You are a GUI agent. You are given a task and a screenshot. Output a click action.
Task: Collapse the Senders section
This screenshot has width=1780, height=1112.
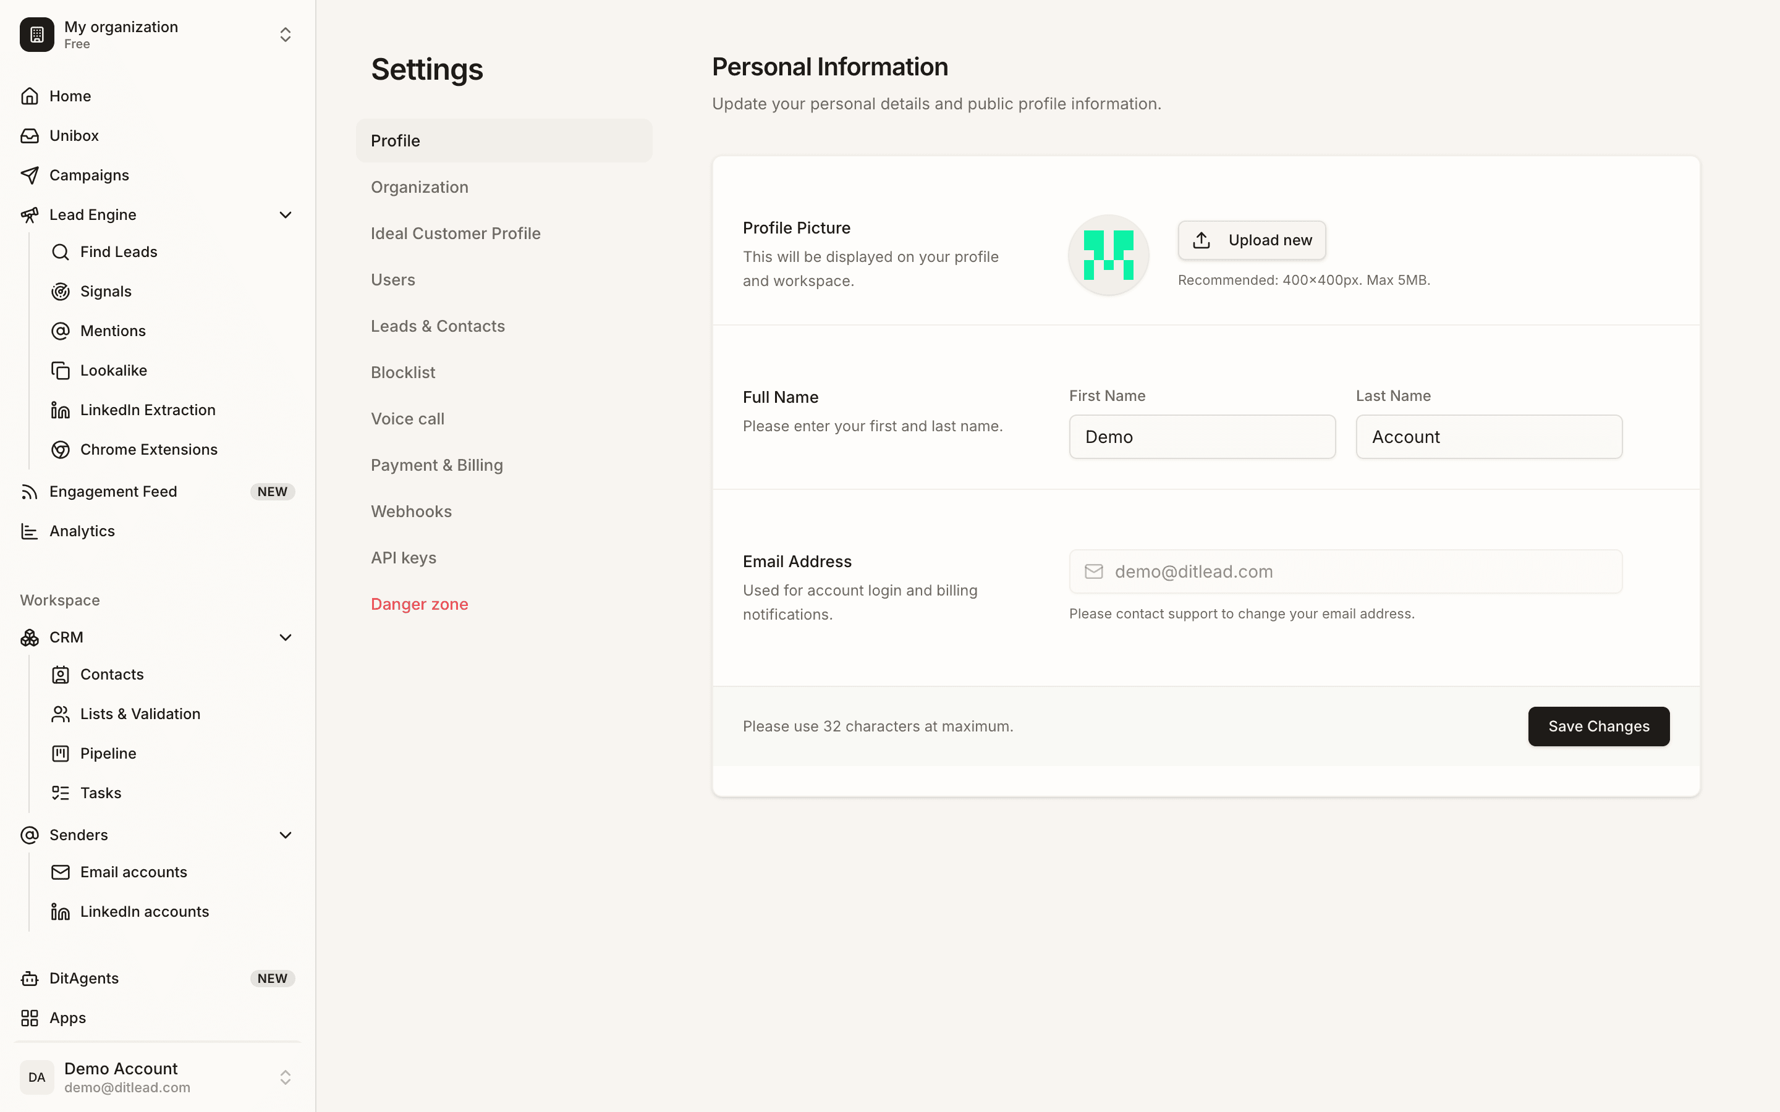(x=286, y=835)
